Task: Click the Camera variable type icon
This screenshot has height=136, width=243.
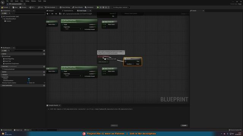Action: pyautogui.click(x=29, y=79)
